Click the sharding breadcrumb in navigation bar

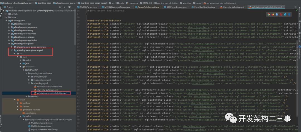pos(185,3)
